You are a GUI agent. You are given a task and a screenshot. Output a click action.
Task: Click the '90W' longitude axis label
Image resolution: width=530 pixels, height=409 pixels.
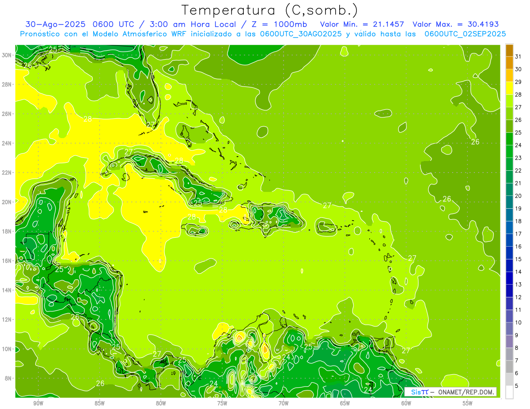tap(38, 403)
